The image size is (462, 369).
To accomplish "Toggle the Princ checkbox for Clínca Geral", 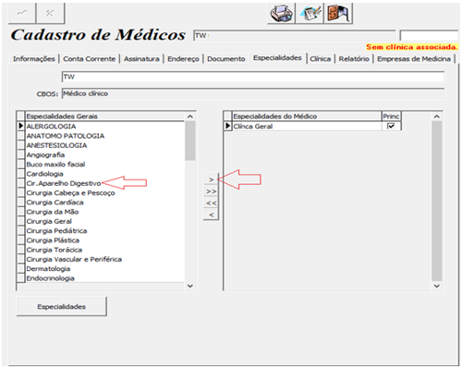I will coord(391,126).
